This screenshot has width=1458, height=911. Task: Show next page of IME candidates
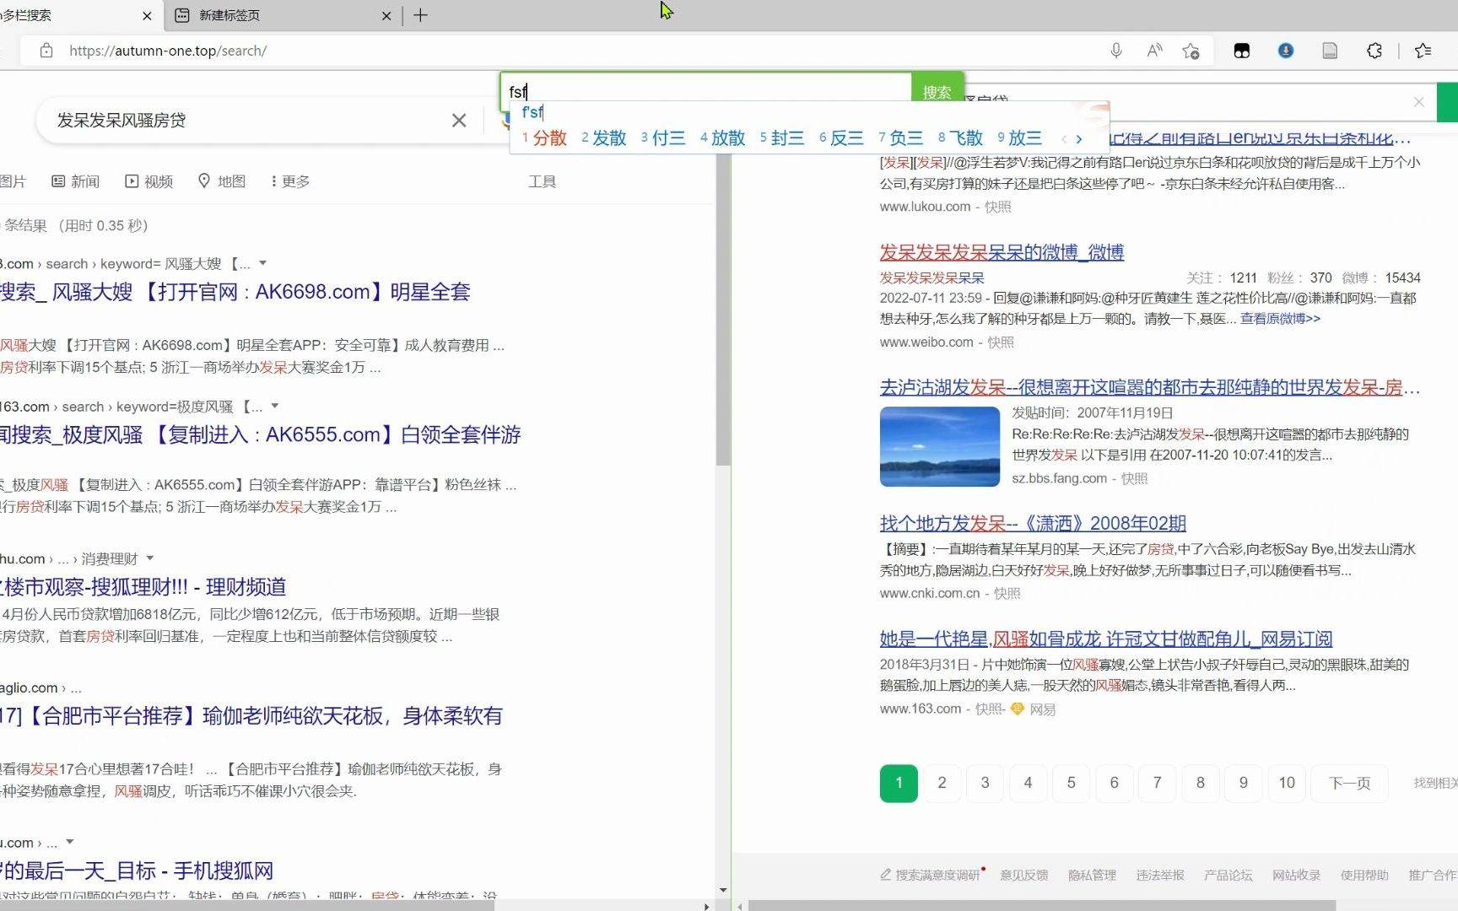tap(1079, 139)
